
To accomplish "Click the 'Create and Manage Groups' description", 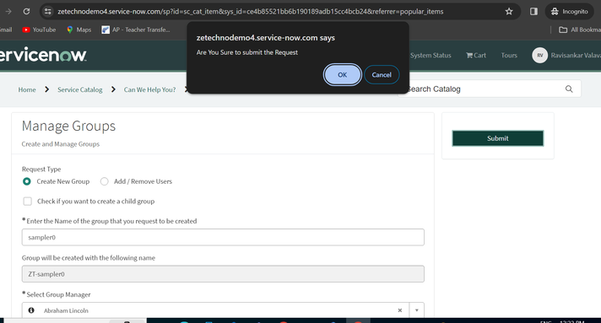I will click(x=61, y=144).
